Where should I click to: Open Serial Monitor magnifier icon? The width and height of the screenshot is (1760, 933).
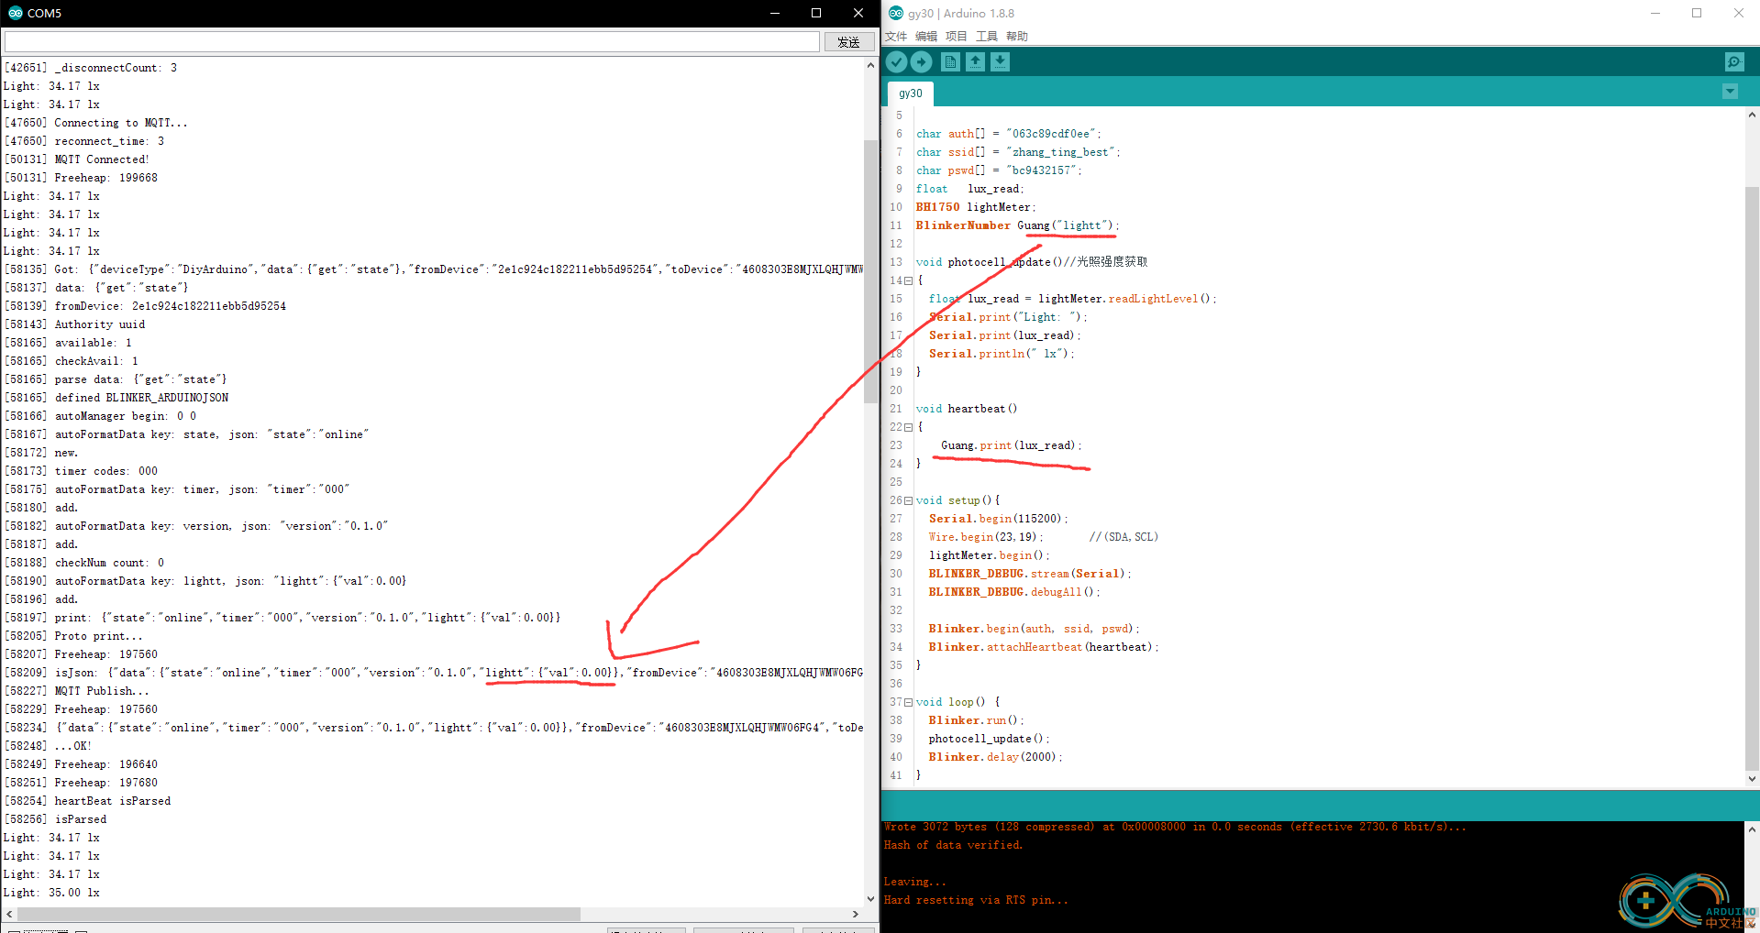click(1734, 61)
